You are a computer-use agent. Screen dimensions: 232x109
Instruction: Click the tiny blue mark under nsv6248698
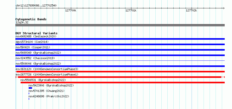[29, 99]
